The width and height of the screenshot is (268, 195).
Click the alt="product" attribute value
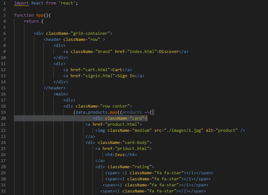click(x=227, y=131)
